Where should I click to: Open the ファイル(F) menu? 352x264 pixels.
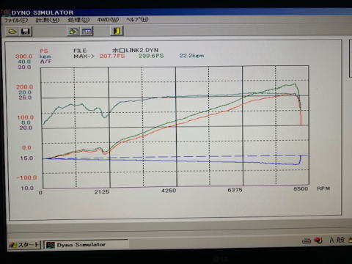click(x=16, y=21)
